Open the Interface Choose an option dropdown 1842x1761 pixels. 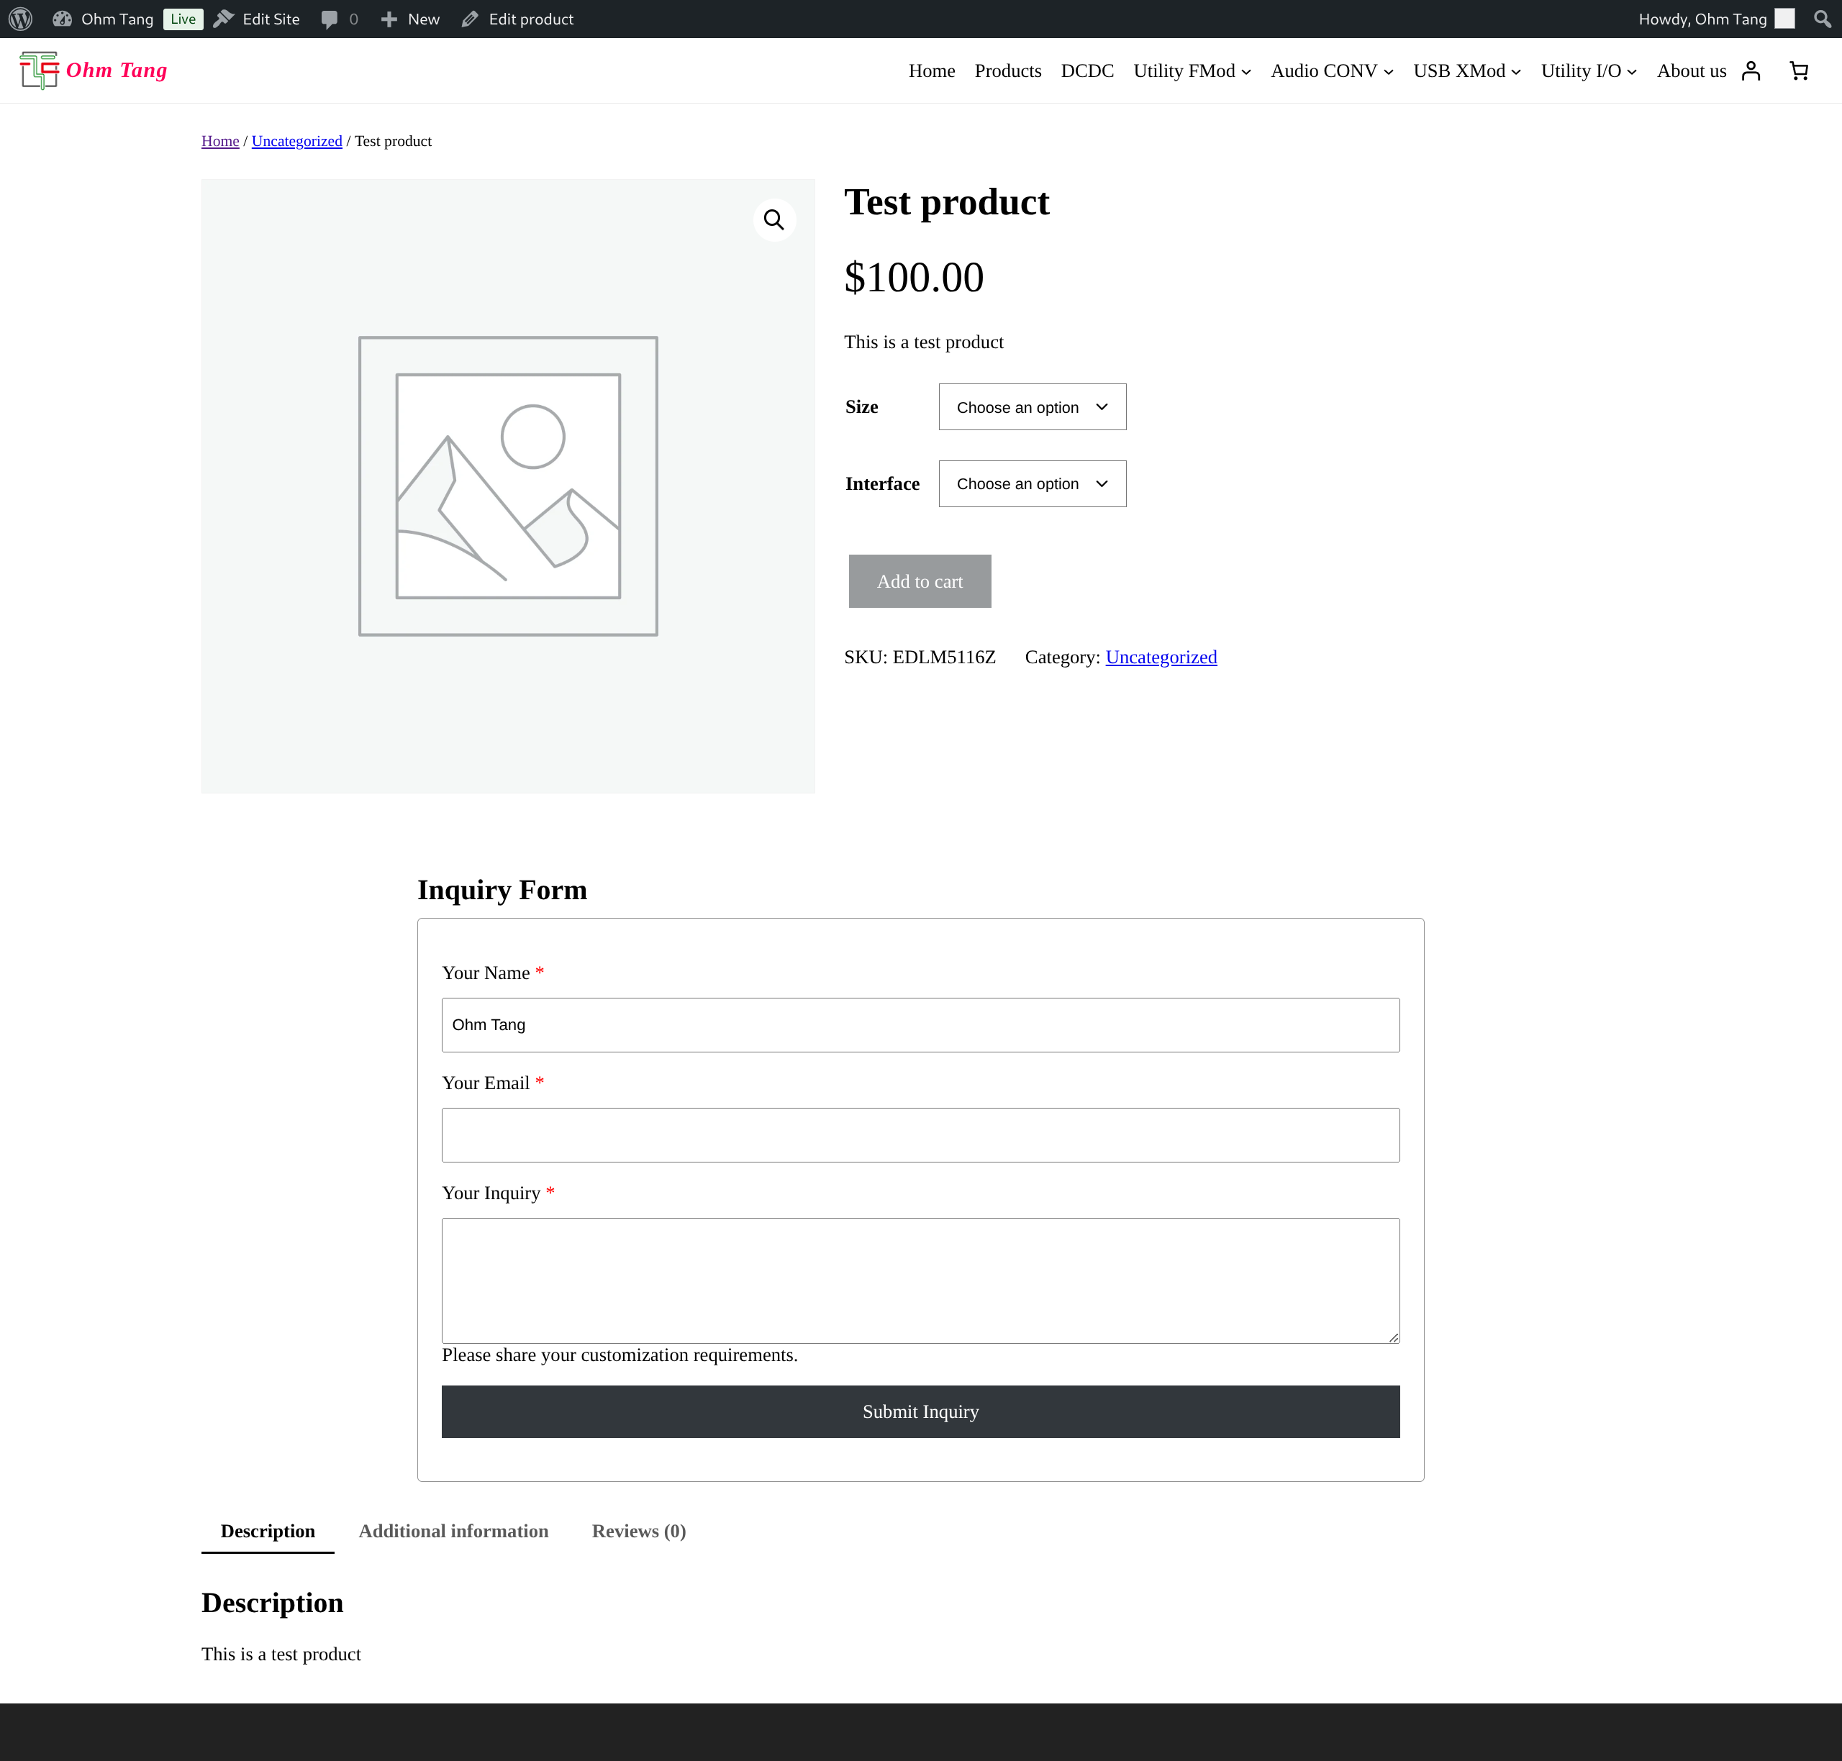(1031, 483)
